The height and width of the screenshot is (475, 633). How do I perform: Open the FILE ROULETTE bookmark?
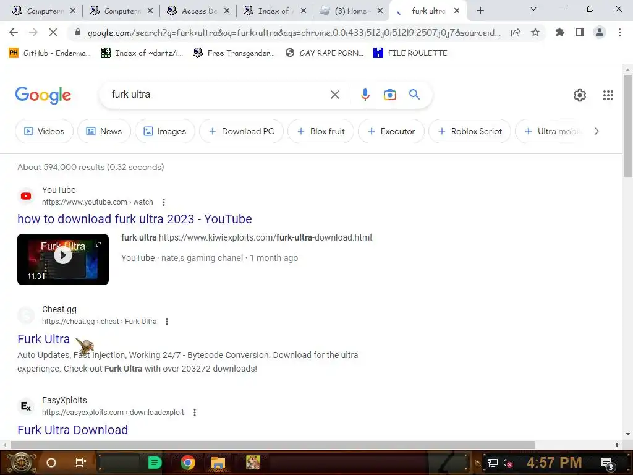(x=410, y=53)
